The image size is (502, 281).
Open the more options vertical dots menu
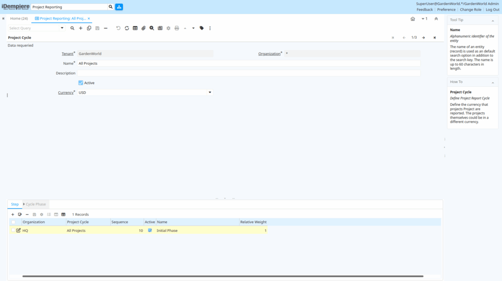click(210, 28)
